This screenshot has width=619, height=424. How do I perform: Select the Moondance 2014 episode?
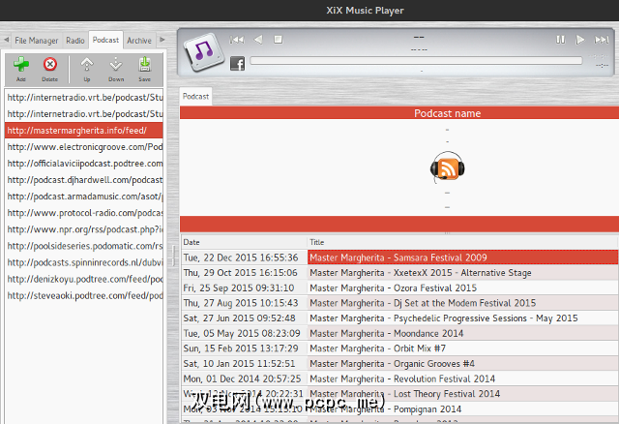pos(462,334)
